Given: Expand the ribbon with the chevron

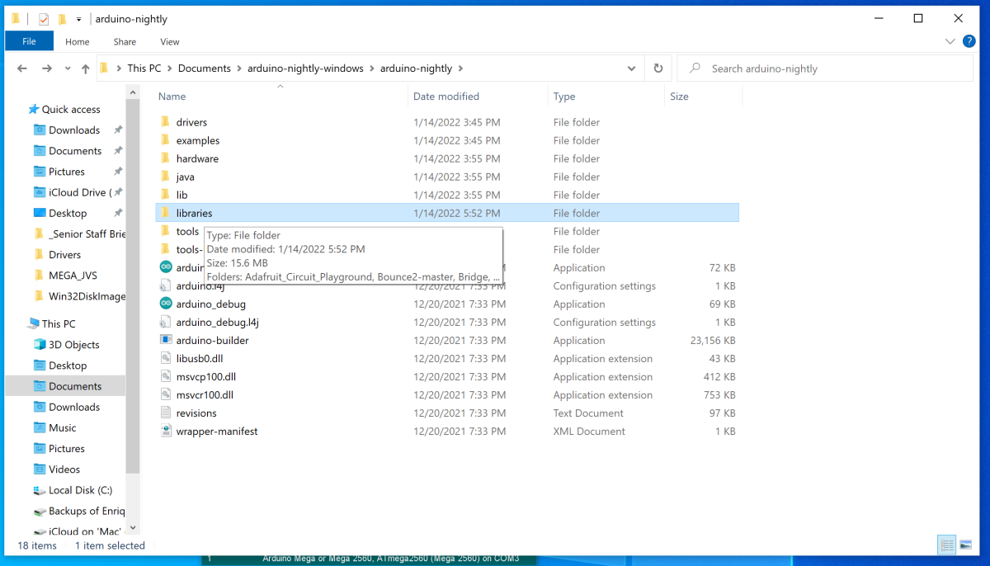Looking at the screenshot, I should 950,41.
